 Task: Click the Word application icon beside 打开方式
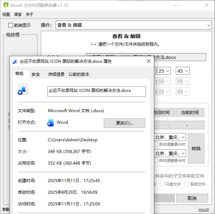pos(50,123)
